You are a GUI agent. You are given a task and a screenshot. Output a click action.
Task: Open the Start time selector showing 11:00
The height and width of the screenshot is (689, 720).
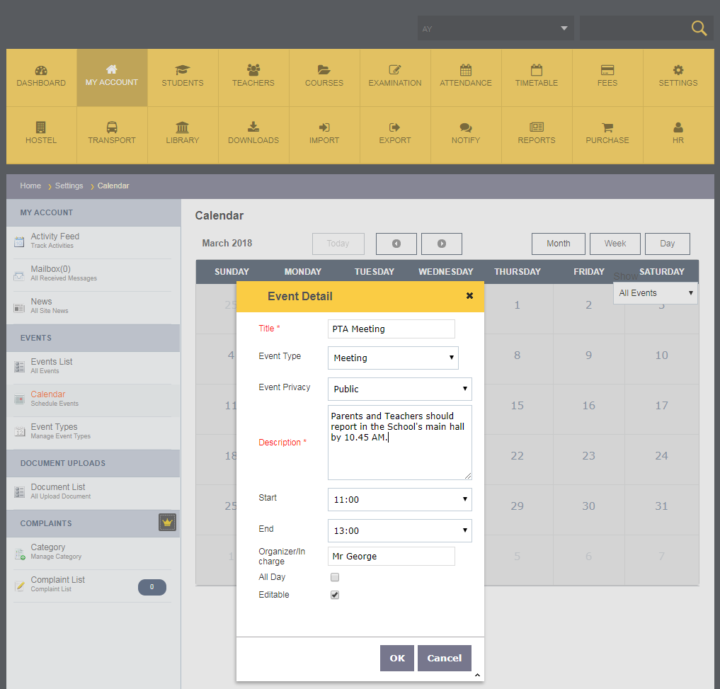pyautogui.click(x=399, y=499)
